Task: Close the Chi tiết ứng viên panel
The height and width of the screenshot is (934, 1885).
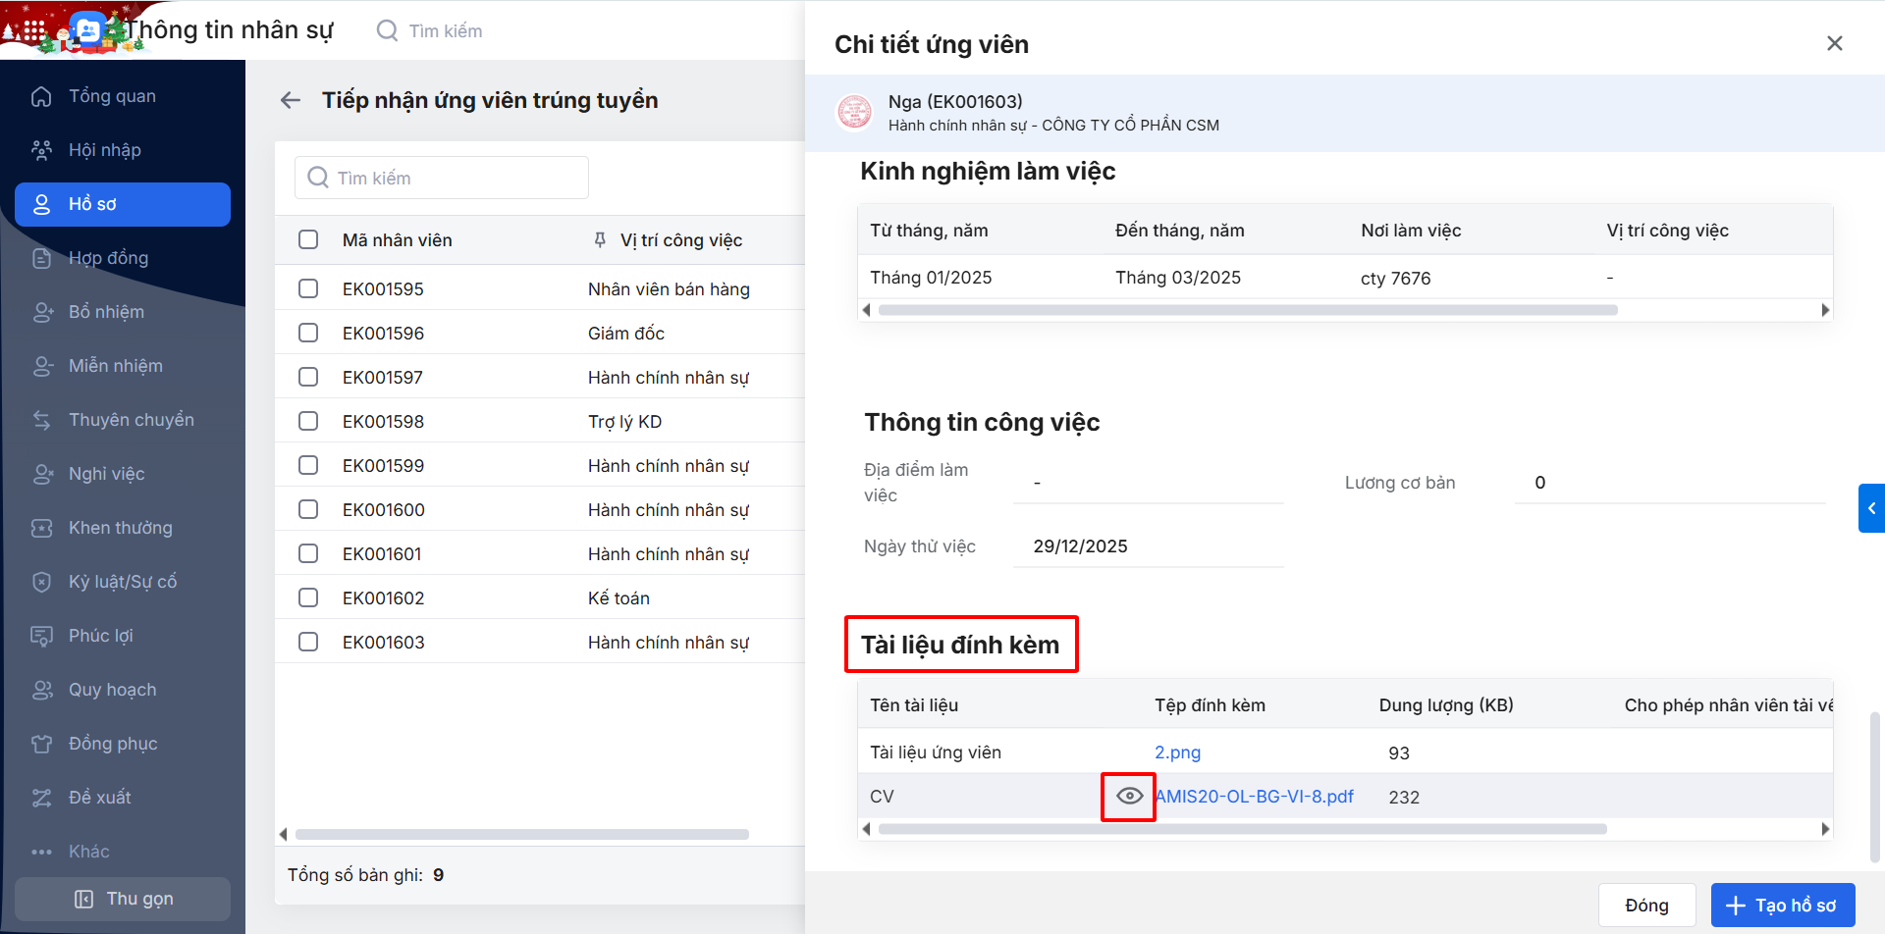Action: click(x=1834, y=43)
